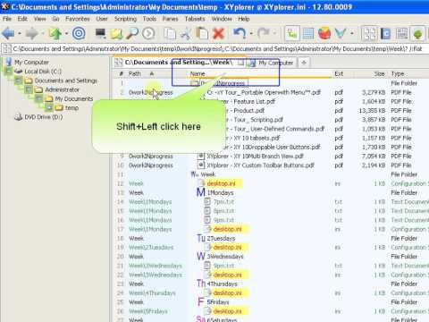Open the Redo dropdown arrow
Image resolution: width=429 pixels, height=322 pixels.
point(274,33)
